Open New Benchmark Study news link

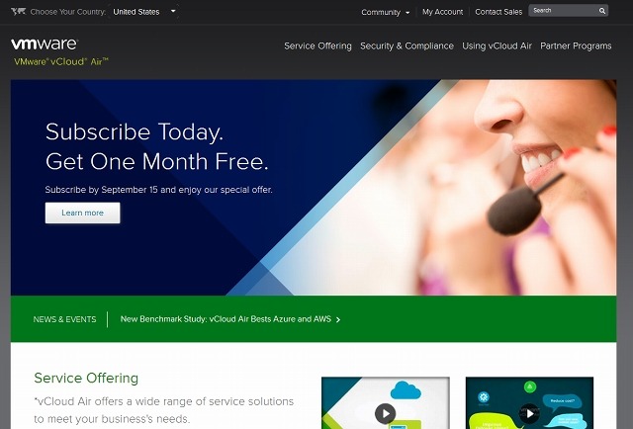pyautogui.click(x=226, y=319)
